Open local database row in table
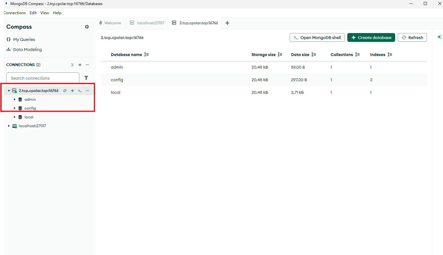443x255 pixels. (x=264, y=92)
